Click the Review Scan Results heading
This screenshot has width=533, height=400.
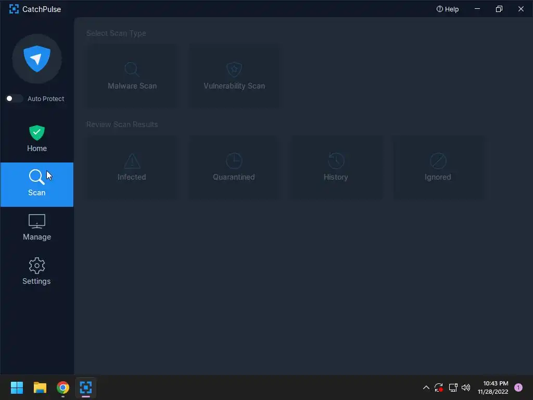pyautogui.click(x=122, y=124)
